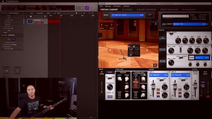
Task: Click the EQ 360 Hz knob
Action: click(192, 41)
